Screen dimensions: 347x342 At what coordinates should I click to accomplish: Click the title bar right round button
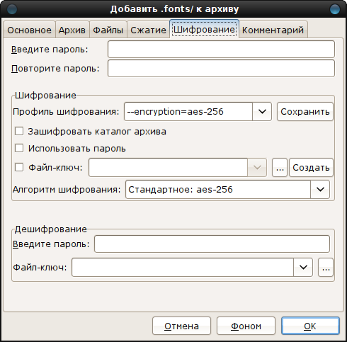coord(335,9)
